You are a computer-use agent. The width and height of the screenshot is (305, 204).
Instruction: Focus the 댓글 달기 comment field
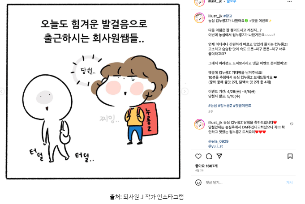pyautogui.click(x=244, y=183)
